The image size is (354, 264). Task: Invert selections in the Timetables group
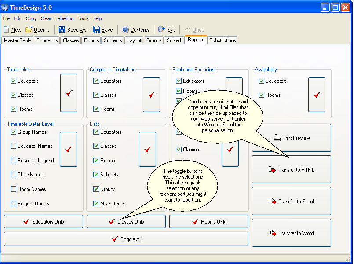point(69,93)
